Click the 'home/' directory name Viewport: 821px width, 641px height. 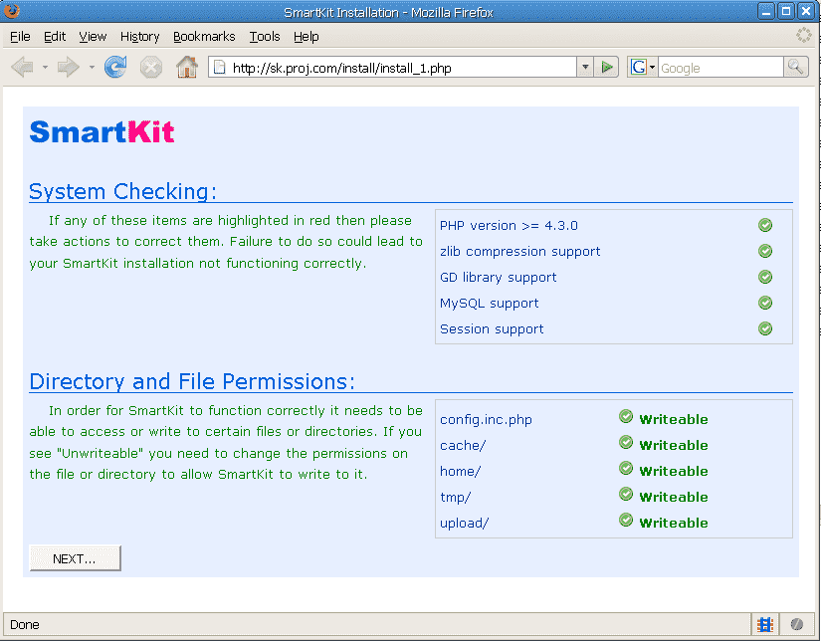tap(460, 472)
